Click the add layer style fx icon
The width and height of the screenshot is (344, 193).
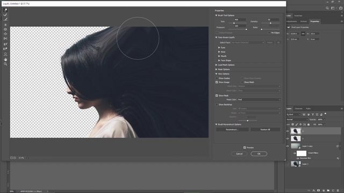(x=314, y=191)
